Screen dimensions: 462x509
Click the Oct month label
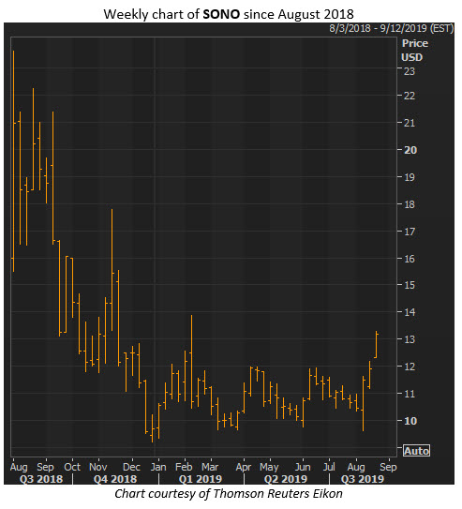coord(72,467)
